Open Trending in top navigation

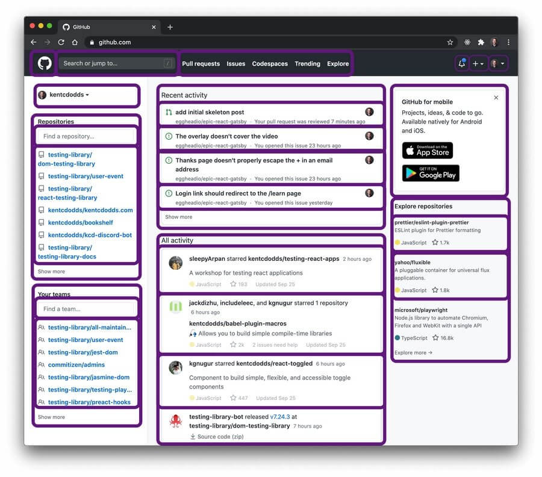(x=307, y=64)
